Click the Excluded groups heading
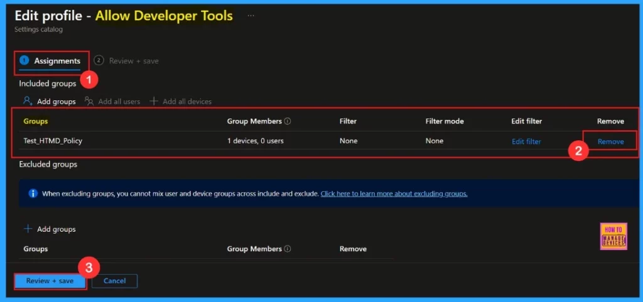Screen dimensions: 643x302 click(x=48, y=165)
